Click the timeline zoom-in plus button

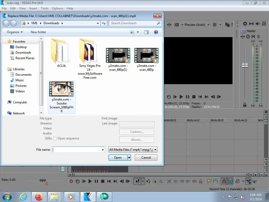point(256,175)
